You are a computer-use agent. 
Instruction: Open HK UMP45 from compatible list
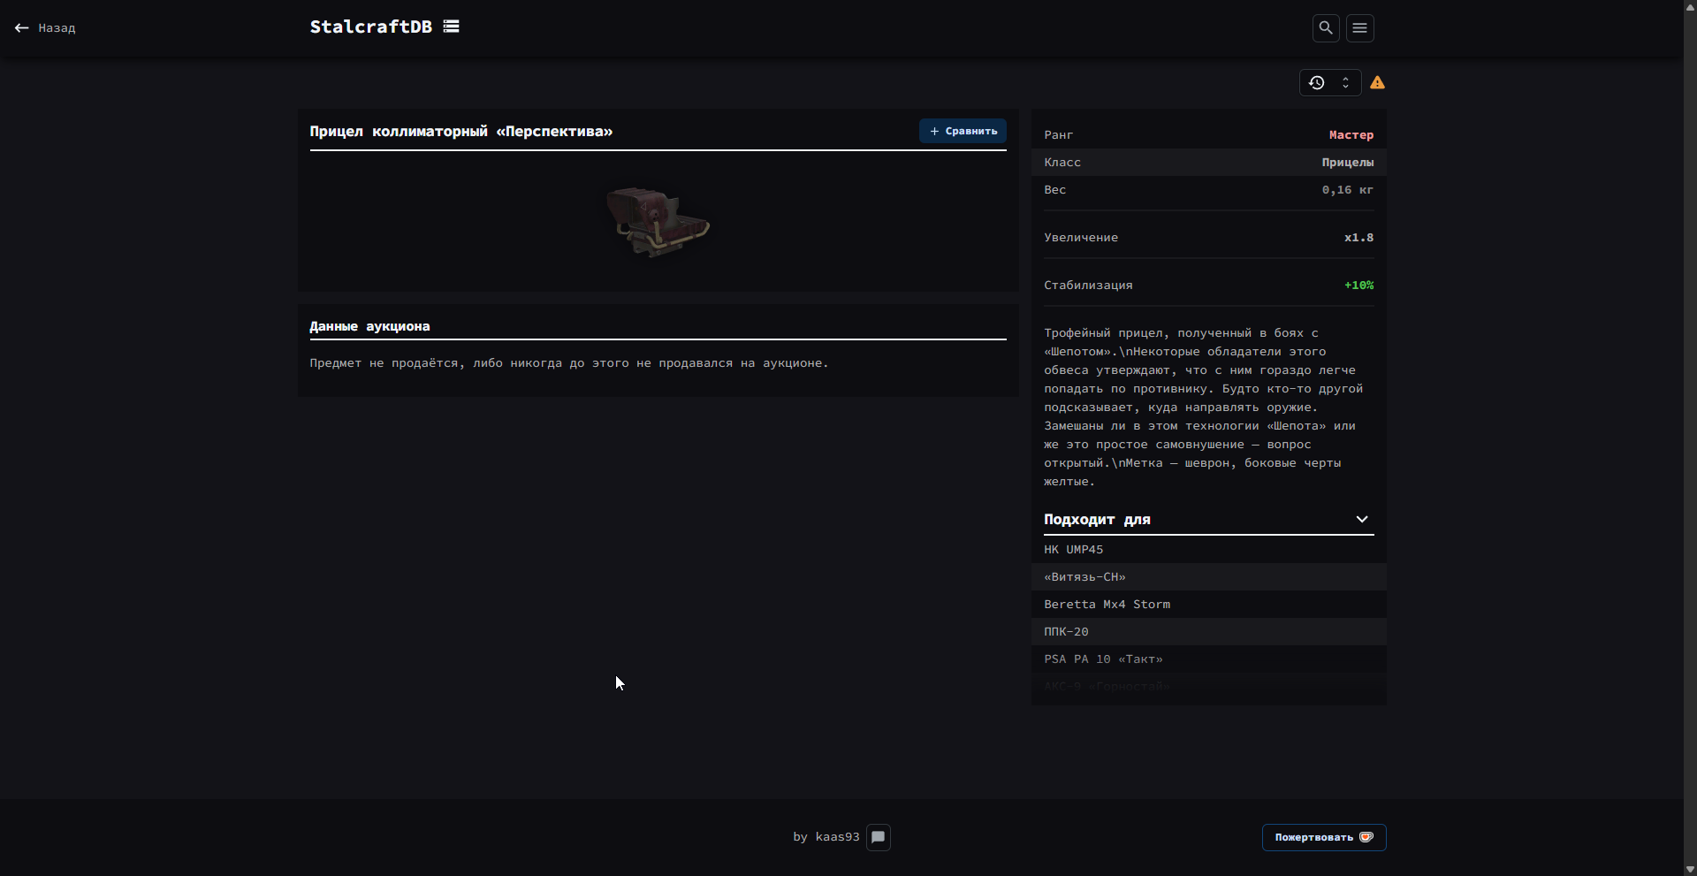pyautogui.click(x=1073, y=550)
